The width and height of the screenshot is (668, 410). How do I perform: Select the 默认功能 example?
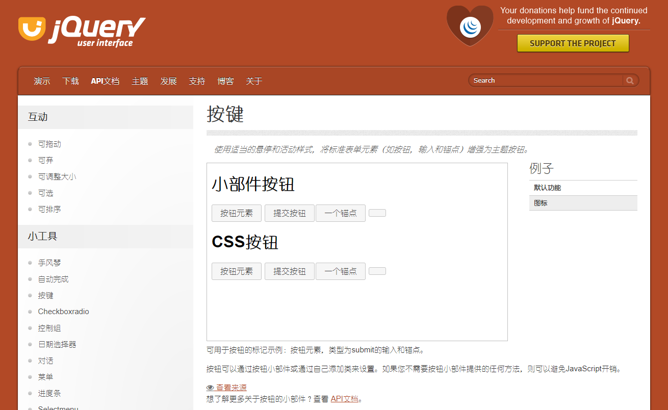pyautogui.click(x=583, y=188)
